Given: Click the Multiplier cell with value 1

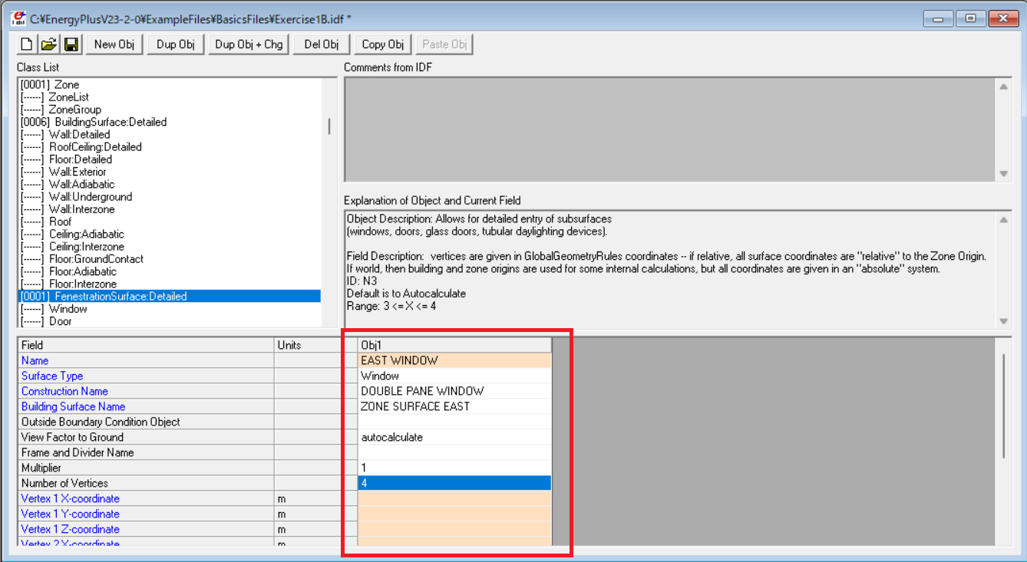Looking at the screenshot, I should pyautogui.click(x=454, y=468).
